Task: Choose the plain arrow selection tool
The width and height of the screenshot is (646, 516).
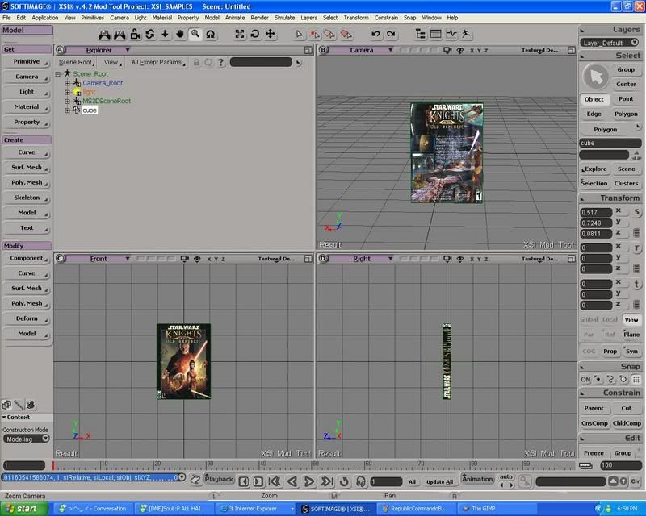Action: click(x=300, y=34)
